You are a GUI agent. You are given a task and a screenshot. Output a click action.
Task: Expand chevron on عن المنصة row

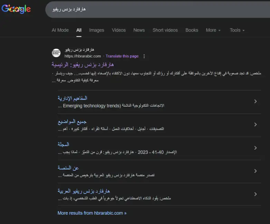255,171
